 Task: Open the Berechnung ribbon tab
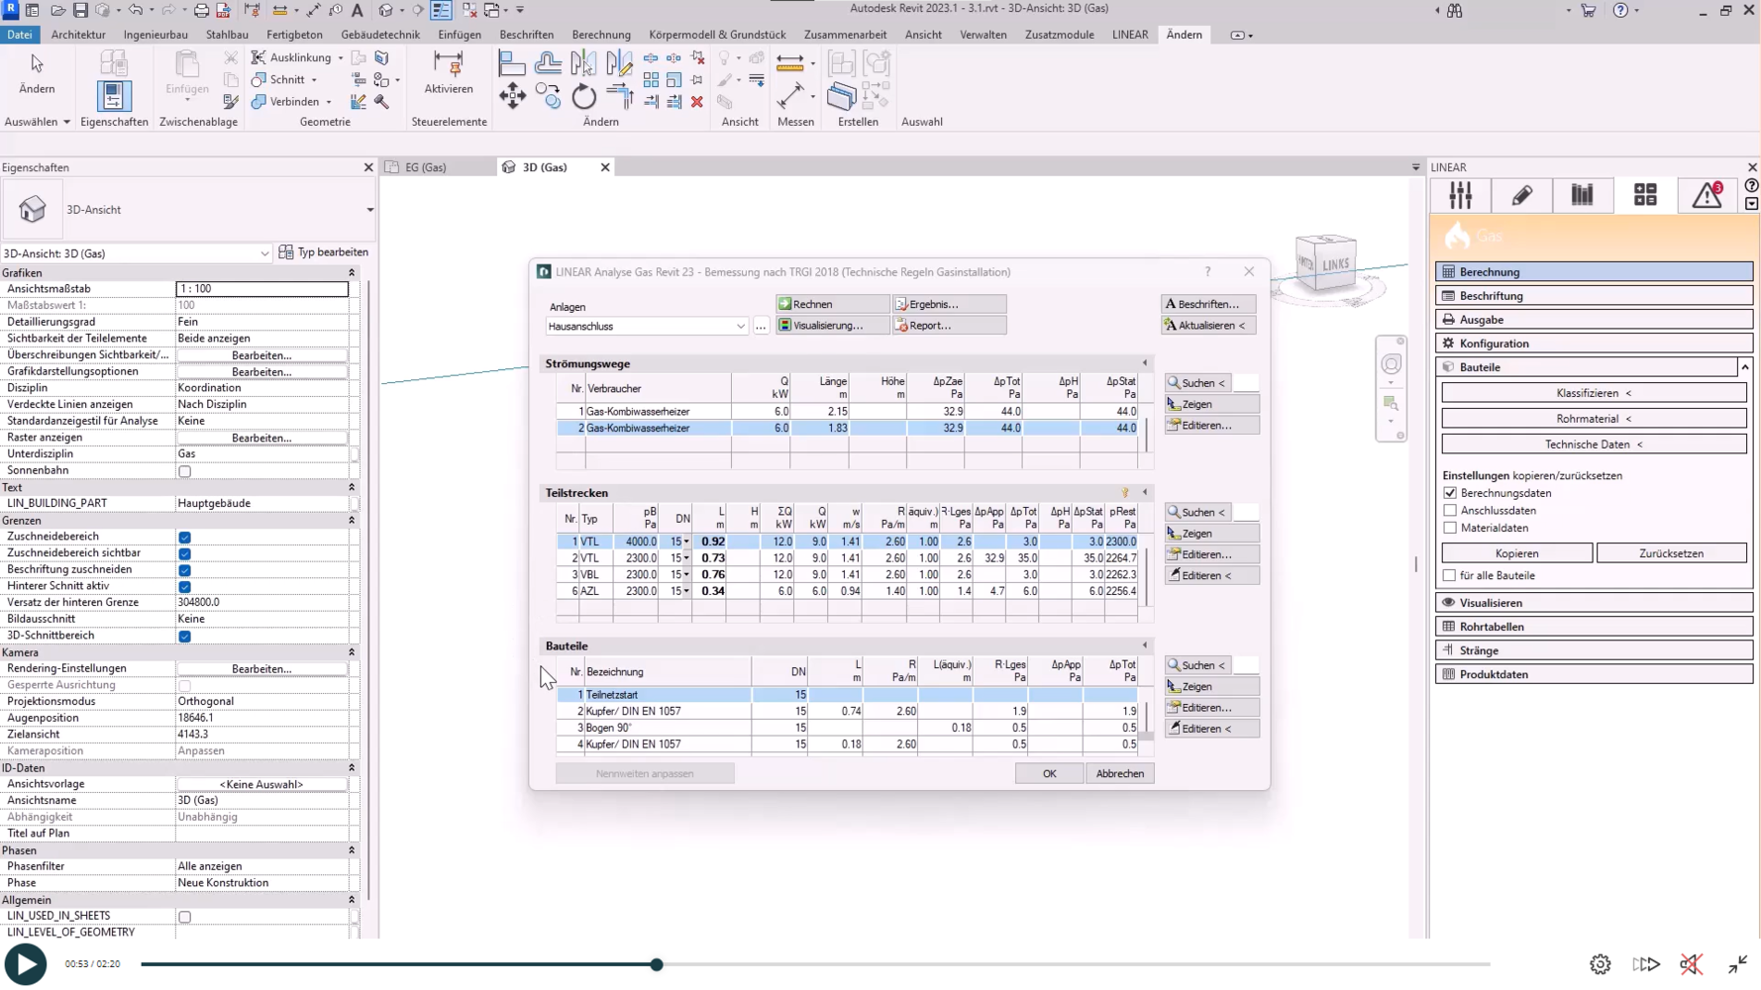(x=600, y=35)
